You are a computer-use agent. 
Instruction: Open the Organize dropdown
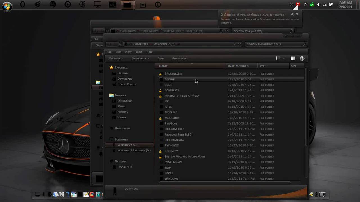[116, 58]
